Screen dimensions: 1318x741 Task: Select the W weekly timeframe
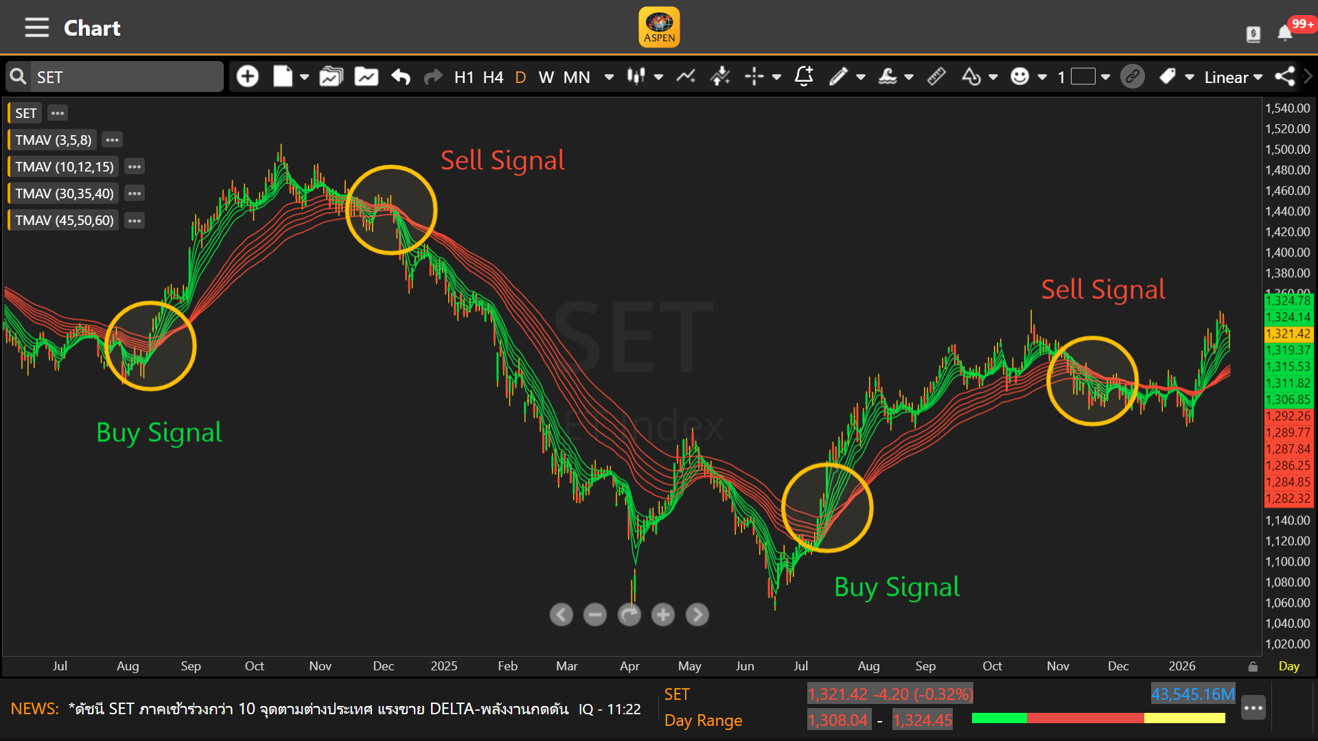pos(546,77)
